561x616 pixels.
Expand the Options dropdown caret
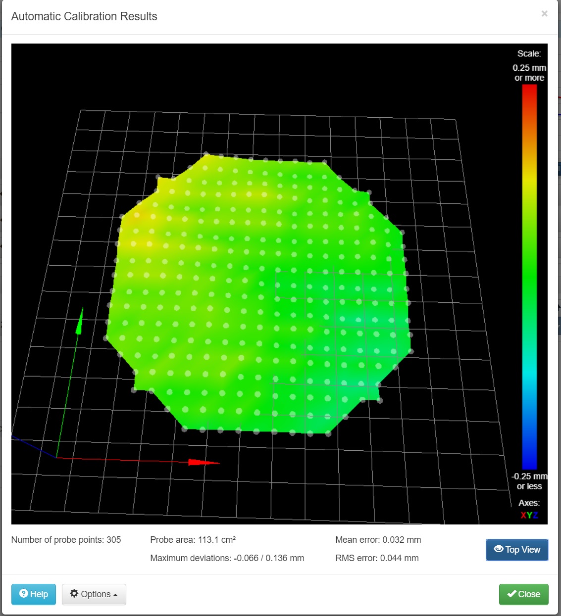(115, 595)
